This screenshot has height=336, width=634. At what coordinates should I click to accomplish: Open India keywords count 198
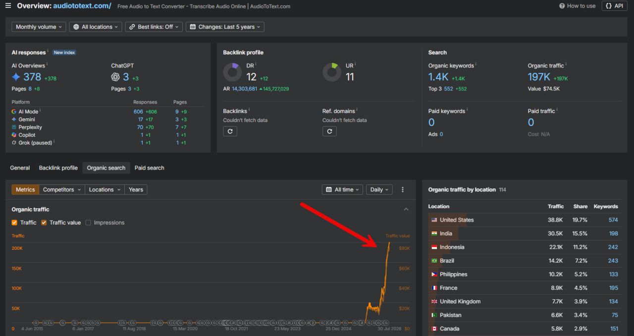(x=614, y=233)
